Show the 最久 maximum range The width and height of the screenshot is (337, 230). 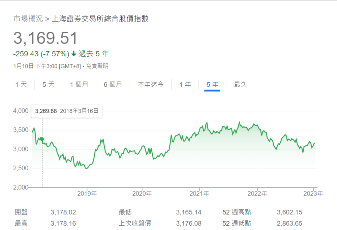[241, 84]
